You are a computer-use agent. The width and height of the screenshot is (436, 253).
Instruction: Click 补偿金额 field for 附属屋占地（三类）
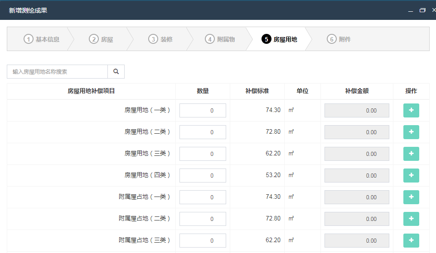pos(357,240)
